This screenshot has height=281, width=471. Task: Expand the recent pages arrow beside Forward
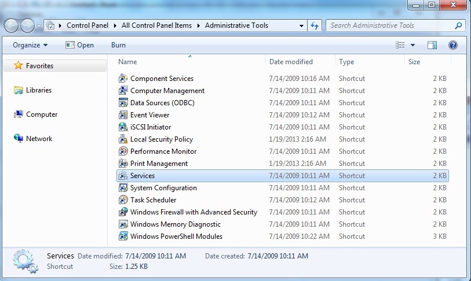(x=39, y=26)
